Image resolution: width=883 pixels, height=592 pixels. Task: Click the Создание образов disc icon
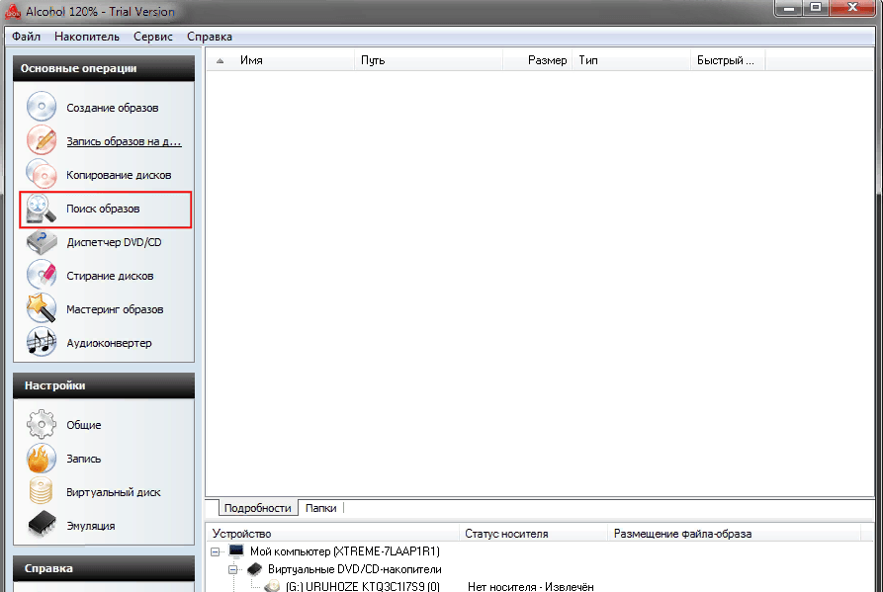42,107
